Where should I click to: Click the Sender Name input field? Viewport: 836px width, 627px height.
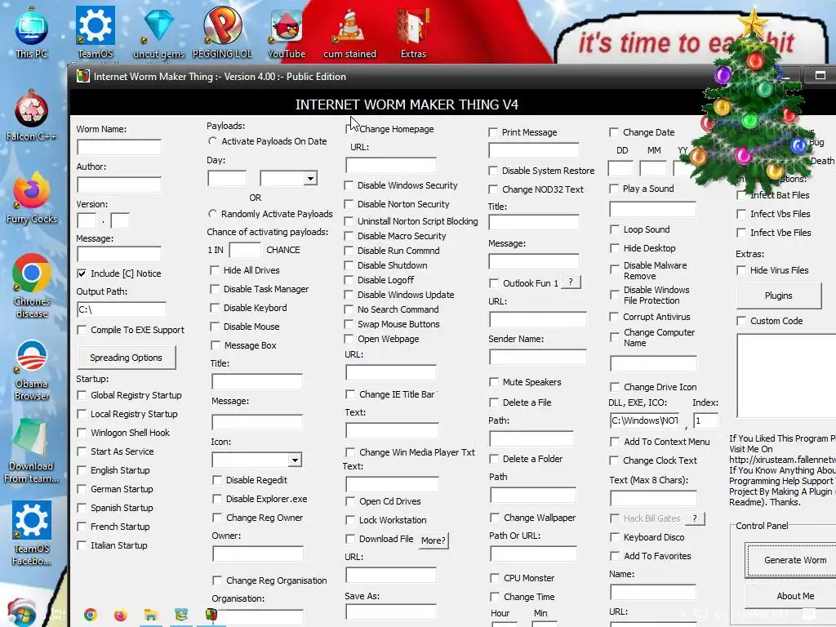coord(538,357)
